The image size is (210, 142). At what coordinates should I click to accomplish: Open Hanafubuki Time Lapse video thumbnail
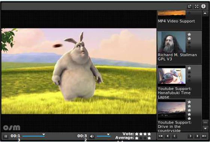(x=172, y=76)
